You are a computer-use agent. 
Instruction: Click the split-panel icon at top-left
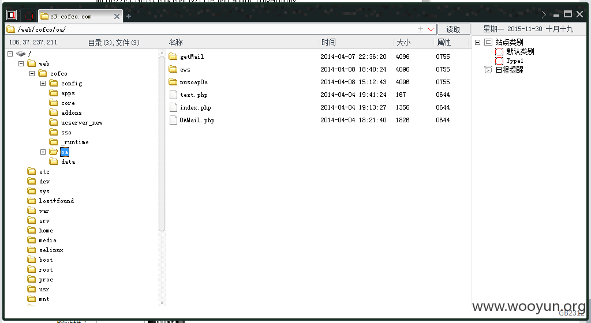[x=12, y=15]
